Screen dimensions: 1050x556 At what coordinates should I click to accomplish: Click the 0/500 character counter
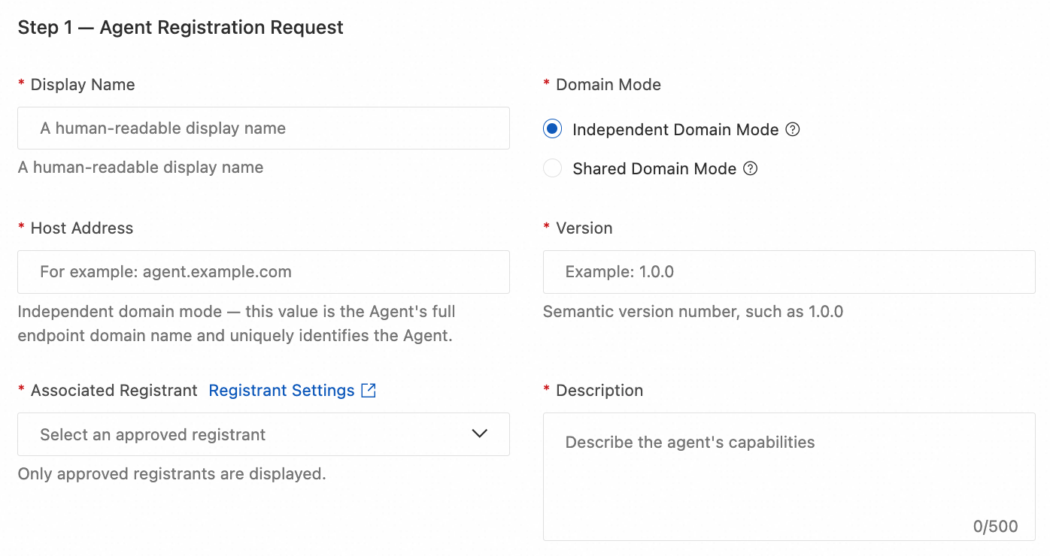[x=995, y=527]
